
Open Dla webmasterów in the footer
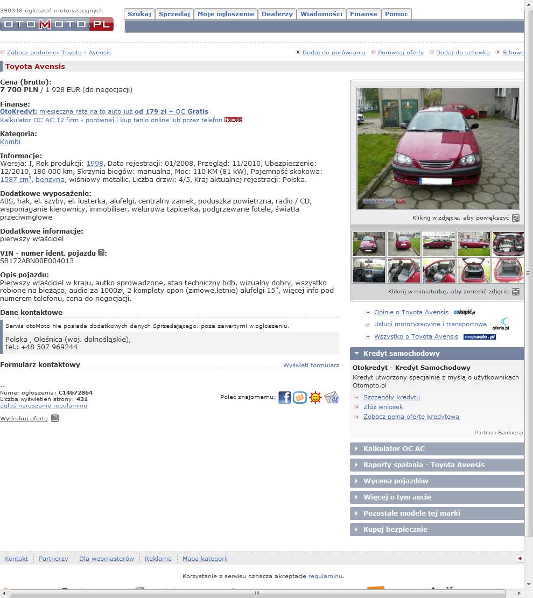(107, 559)
